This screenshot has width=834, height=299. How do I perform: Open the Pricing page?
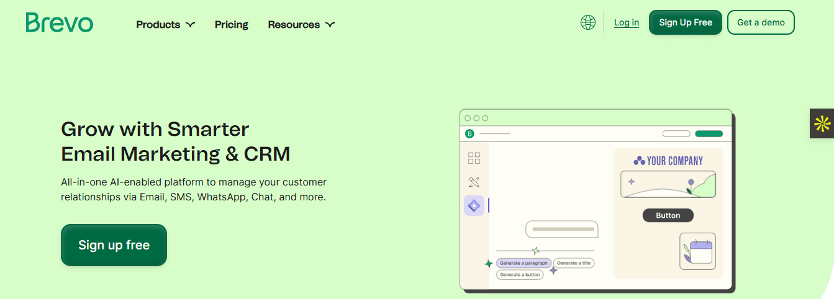click(x=232, y=25)
